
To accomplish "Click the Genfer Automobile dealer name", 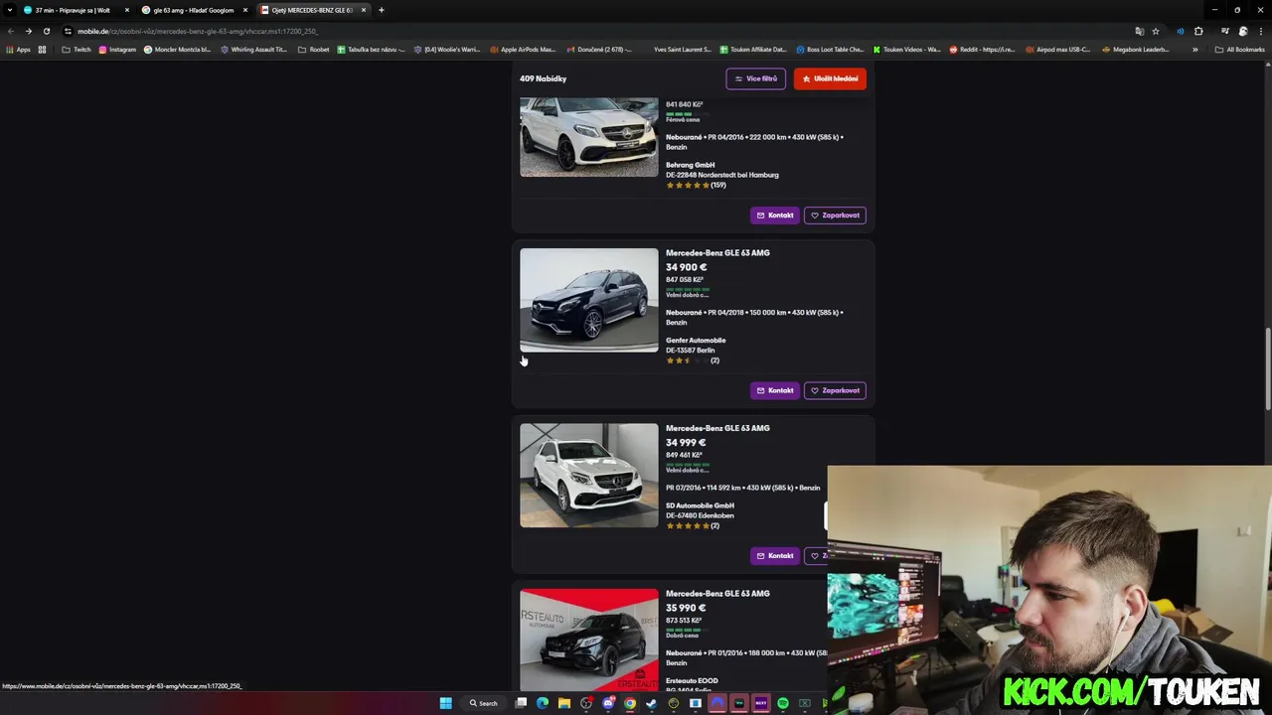I will [696, 341].
